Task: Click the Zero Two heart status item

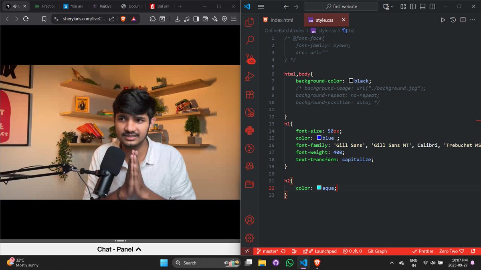Action: [x=451, y=251]
